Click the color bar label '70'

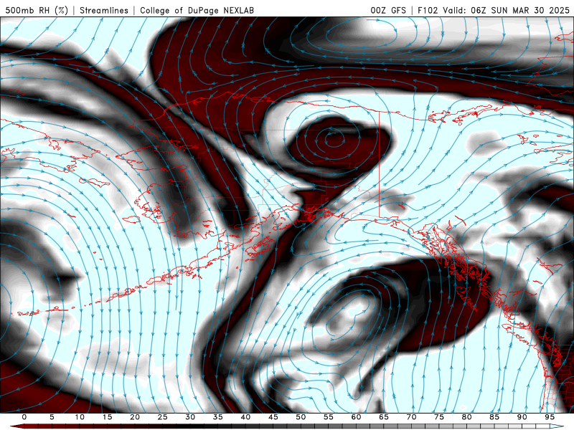coord(411,417)
